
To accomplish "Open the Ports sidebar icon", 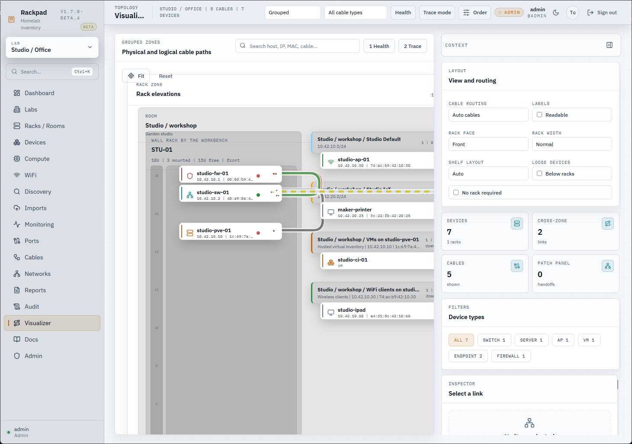I will (17, 241).
